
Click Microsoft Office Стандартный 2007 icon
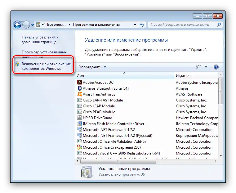coord(79,147)
